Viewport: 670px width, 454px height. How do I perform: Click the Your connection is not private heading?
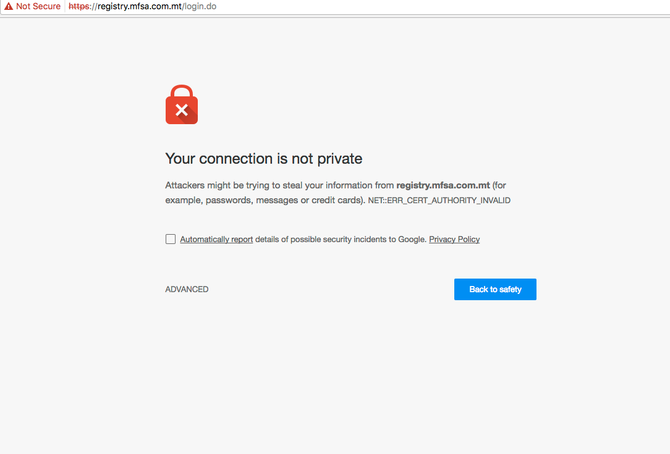[264, 159]
